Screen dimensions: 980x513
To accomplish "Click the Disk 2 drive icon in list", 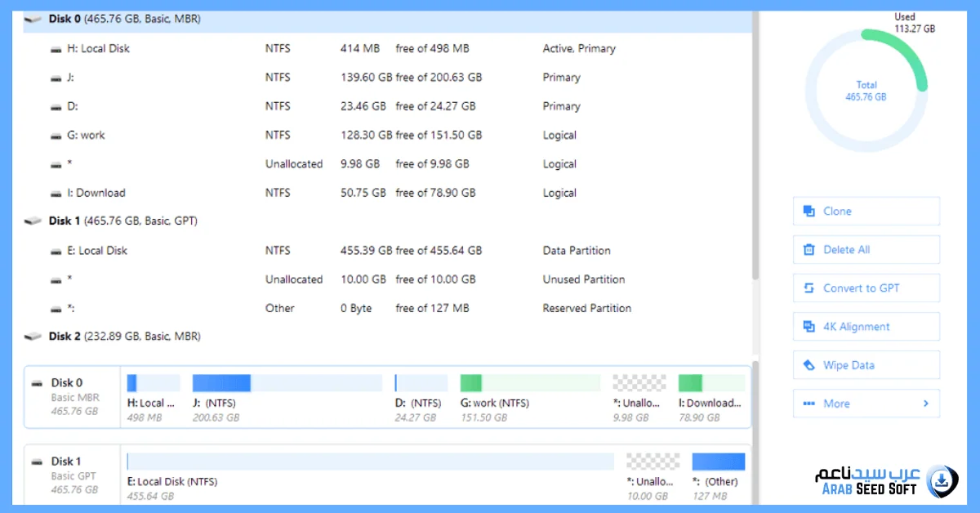I will tap(33, 337).
